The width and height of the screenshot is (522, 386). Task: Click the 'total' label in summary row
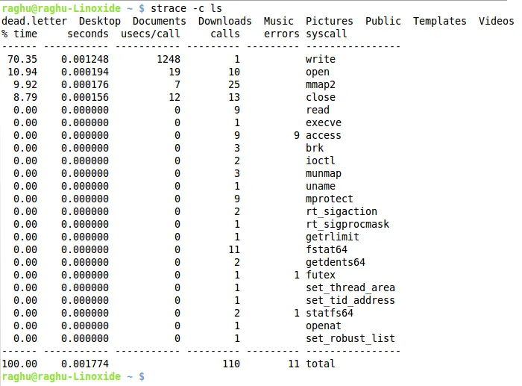click(321, 364)
